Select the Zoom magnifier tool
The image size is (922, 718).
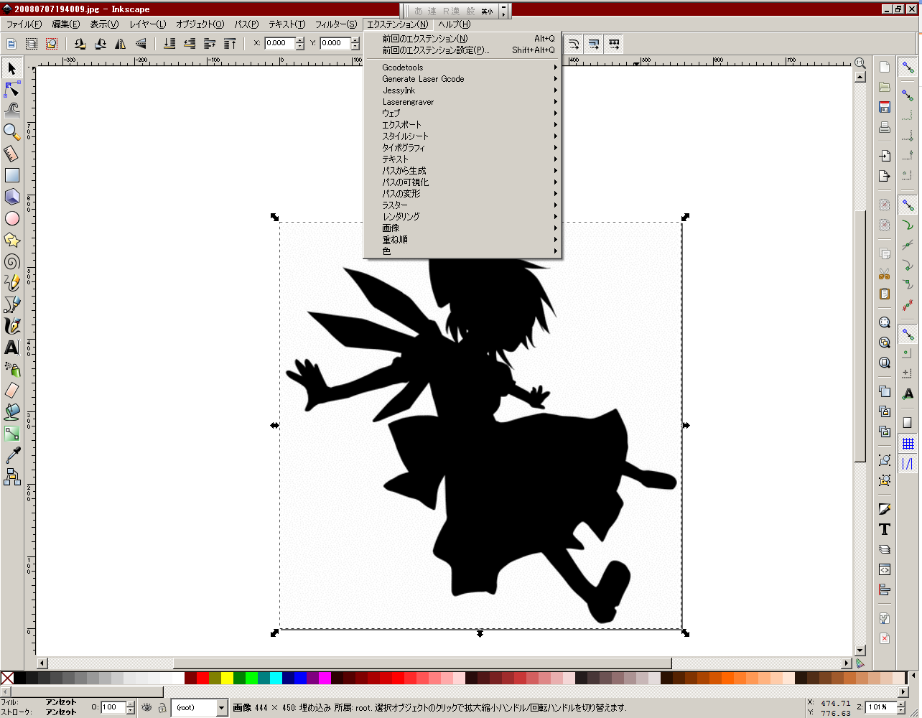click(x=11, y=132)
